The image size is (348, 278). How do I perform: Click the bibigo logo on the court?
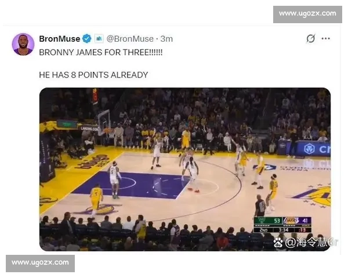tap(92, 162)
